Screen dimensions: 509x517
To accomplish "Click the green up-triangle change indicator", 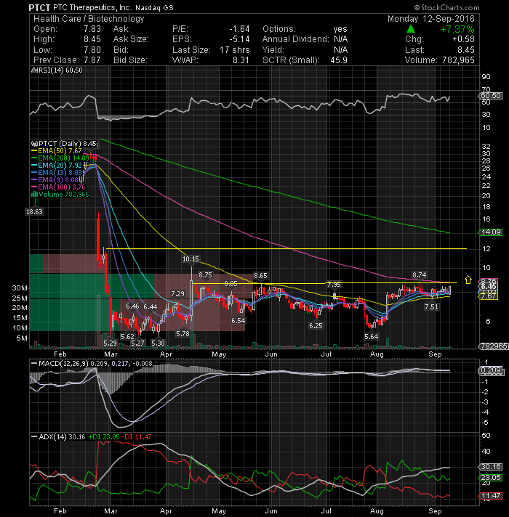I will click(x=411, y=29).
